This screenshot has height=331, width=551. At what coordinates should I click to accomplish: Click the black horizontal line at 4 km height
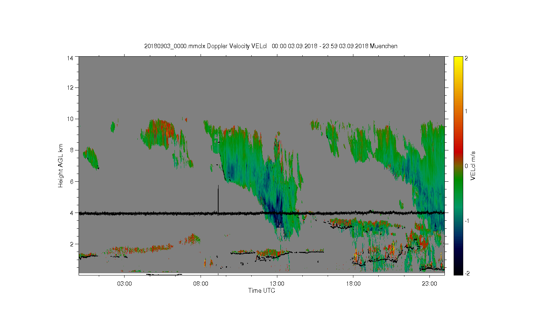click(x=262, y=213)
